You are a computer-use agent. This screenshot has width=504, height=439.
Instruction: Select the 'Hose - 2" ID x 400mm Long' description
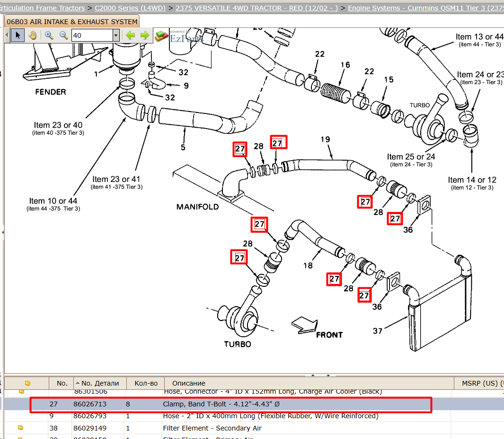(x=271, y=416)
